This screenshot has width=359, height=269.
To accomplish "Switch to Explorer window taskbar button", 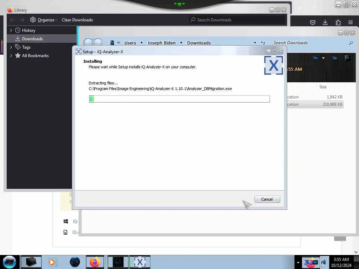I will 118,262.
